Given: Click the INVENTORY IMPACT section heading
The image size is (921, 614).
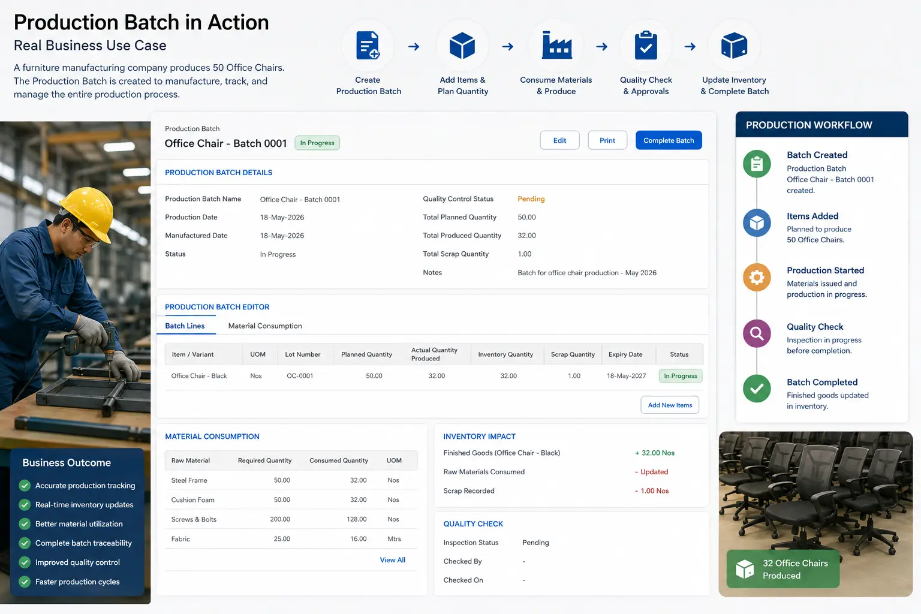Looking at the screenshot, I should coord(479,437).
